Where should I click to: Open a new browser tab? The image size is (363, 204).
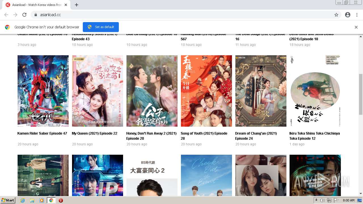[77, 5]
